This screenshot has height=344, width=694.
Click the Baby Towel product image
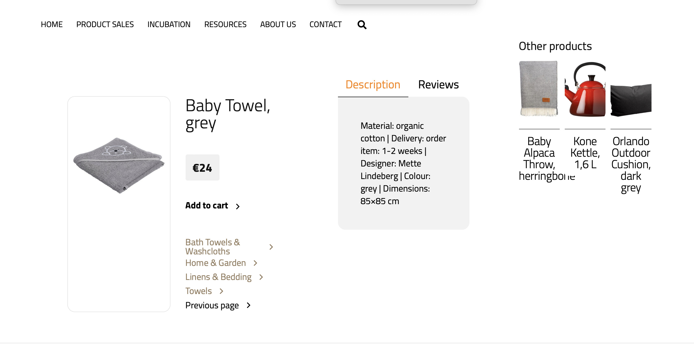click(x=119, y=165)
